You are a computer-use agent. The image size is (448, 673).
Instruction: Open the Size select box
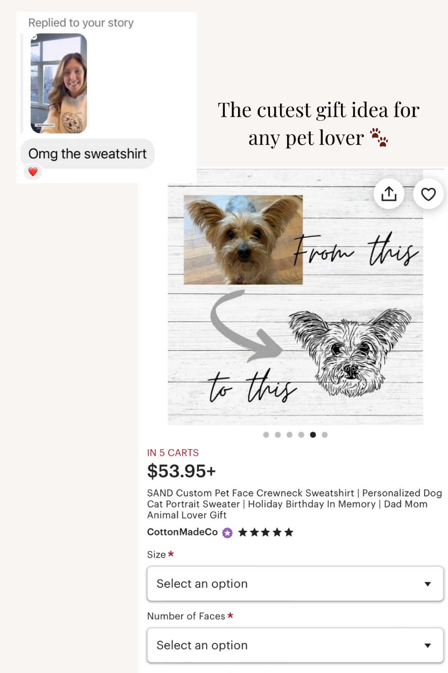[x=295, y=584]
